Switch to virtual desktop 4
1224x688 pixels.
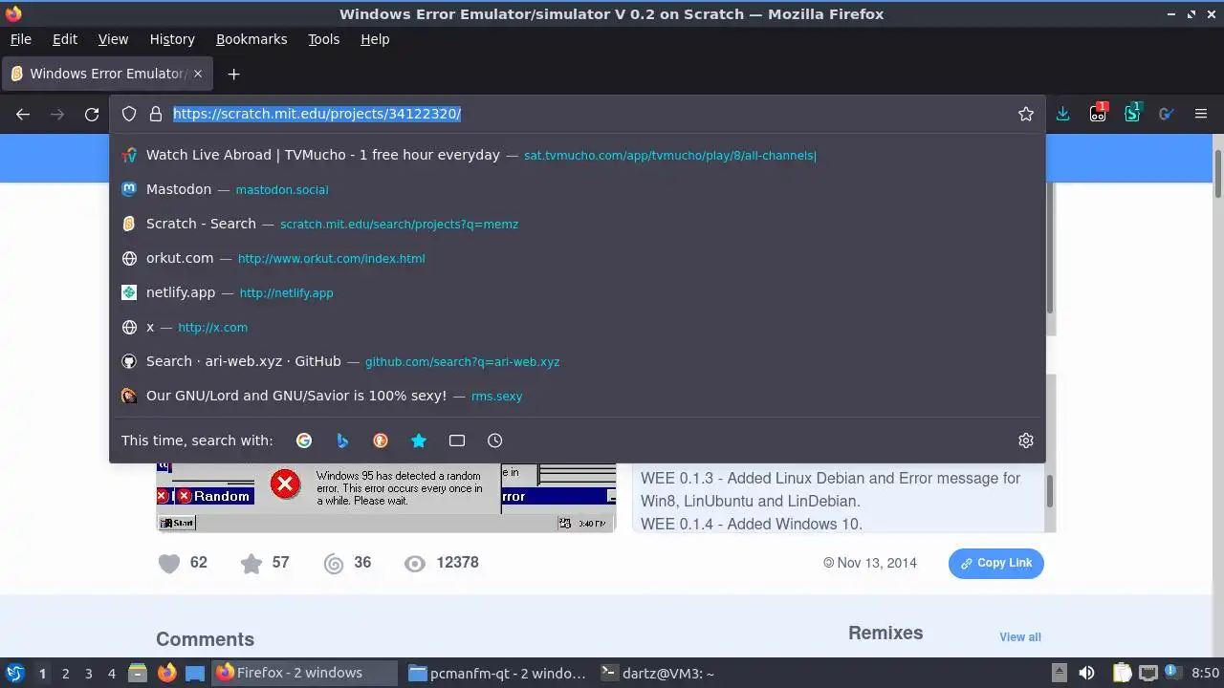click(x=111, y=674)
